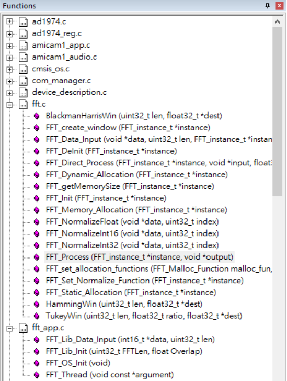Click the ad1974_reg.c file icon
287x381 pixels.
[x=24, y=33]
